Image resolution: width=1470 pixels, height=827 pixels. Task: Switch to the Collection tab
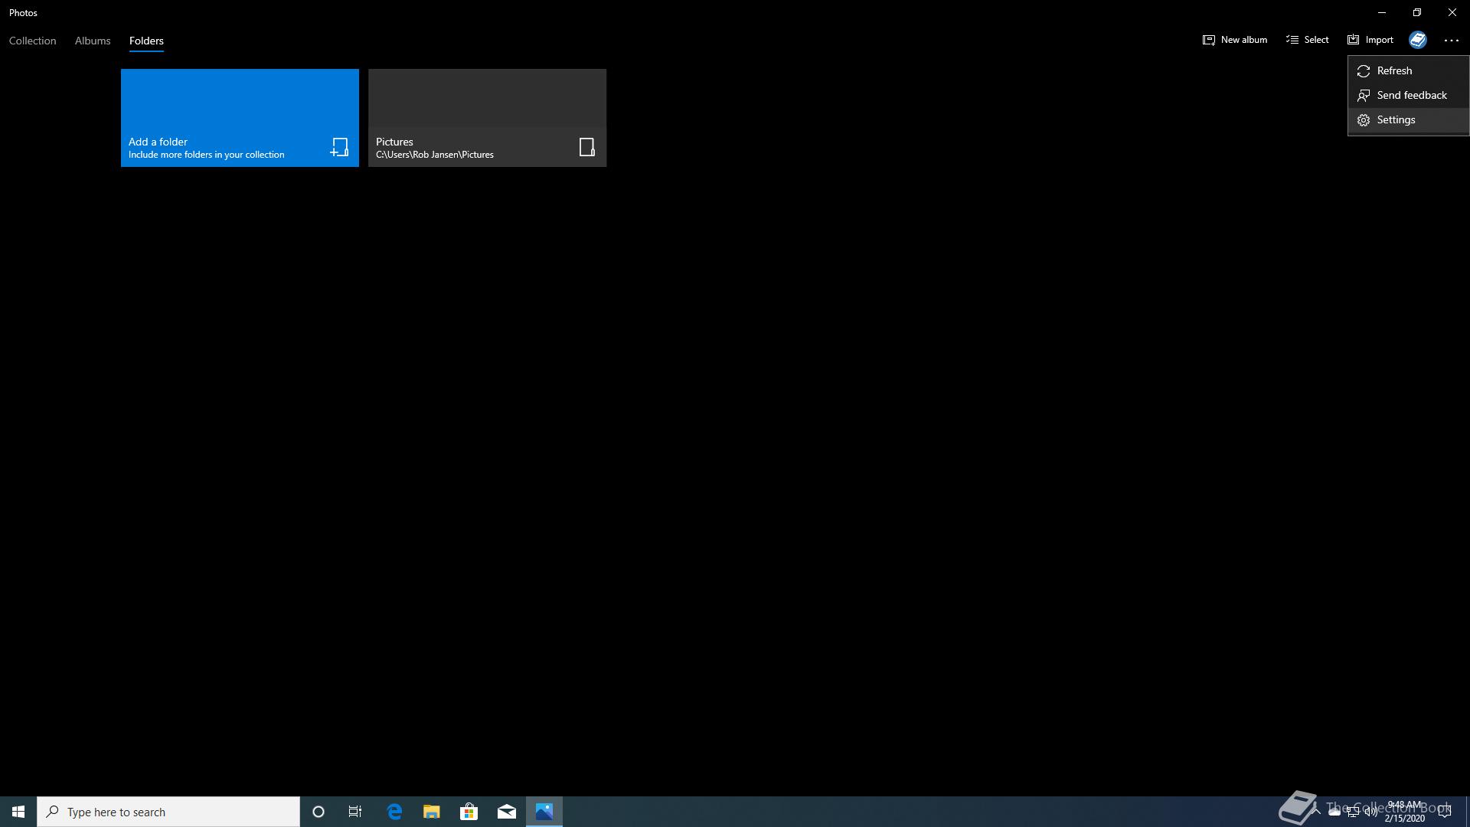point(32,41)
